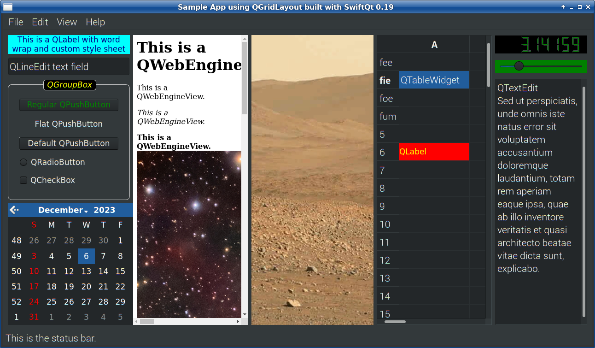Click the web view scroll-right arrow
Image resolution: width=595 pixels, height=348 pixels.
[x=238, y=321]
